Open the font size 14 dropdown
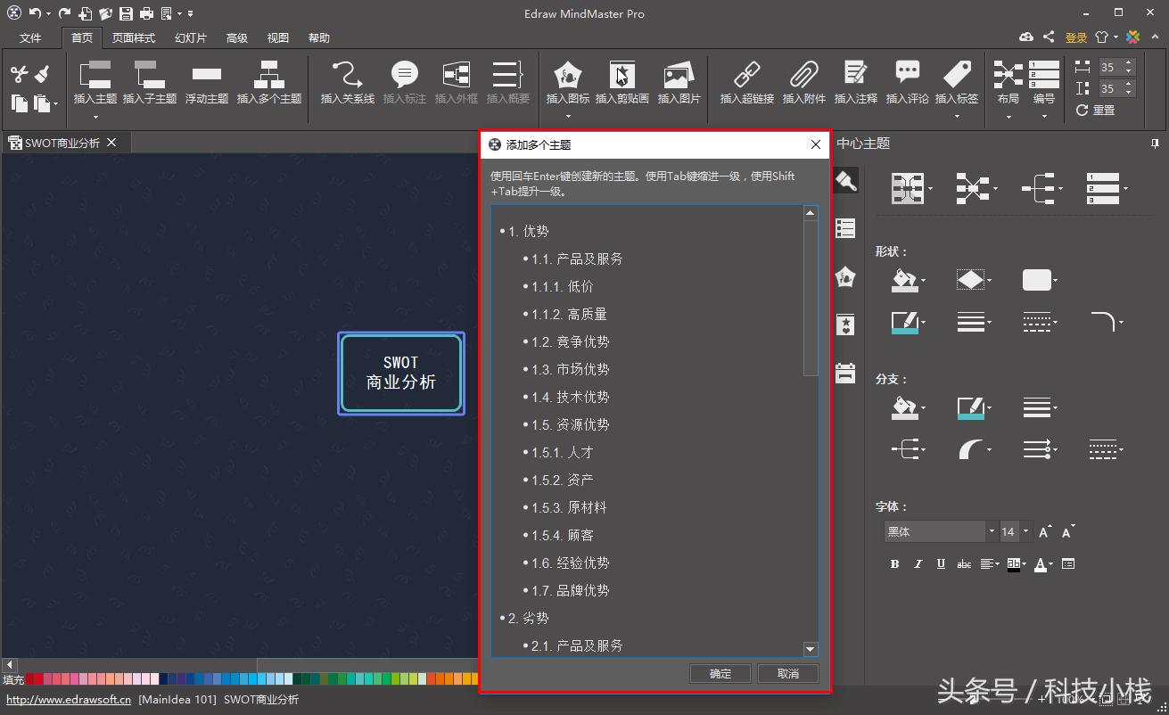Screen dimensions: 1169x715 point(1025,530)
